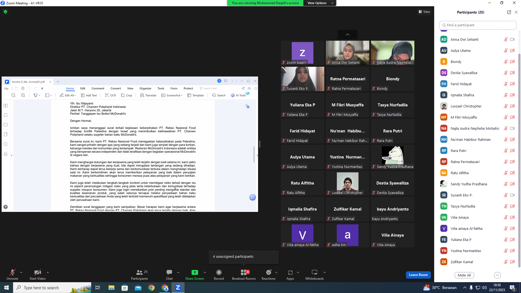The image size is (521, 293).
Task: Expand the arrow next to Reactions
Action: (x=276, y=272)
